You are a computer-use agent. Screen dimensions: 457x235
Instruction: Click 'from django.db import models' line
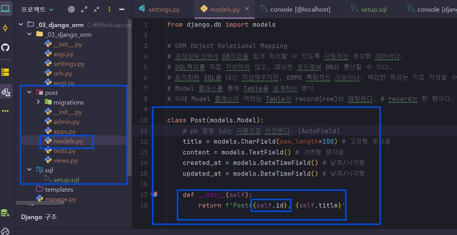click(221, 24)
